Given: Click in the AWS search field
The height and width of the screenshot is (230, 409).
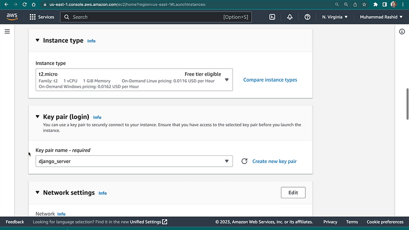Looking at the screenshot, I should [156, 17].
